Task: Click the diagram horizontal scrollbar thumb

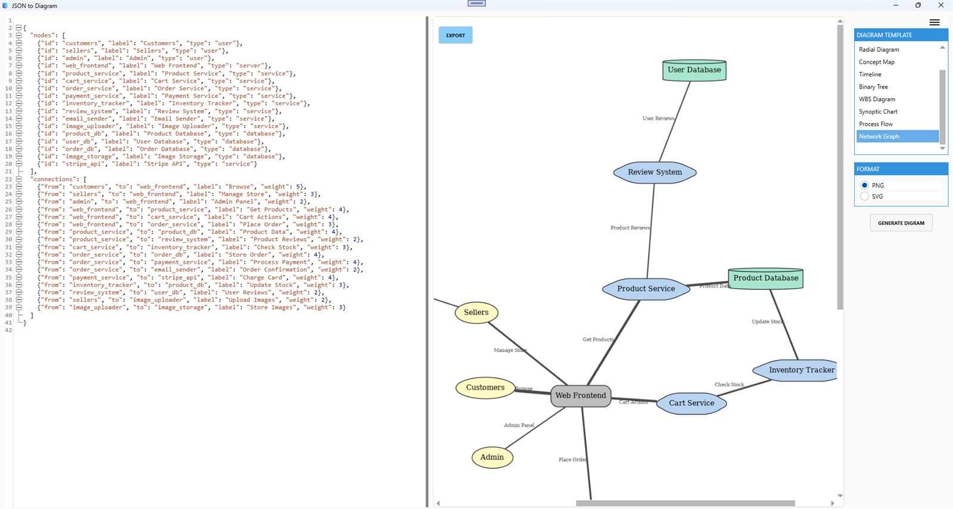Action: tap(685, 503)
